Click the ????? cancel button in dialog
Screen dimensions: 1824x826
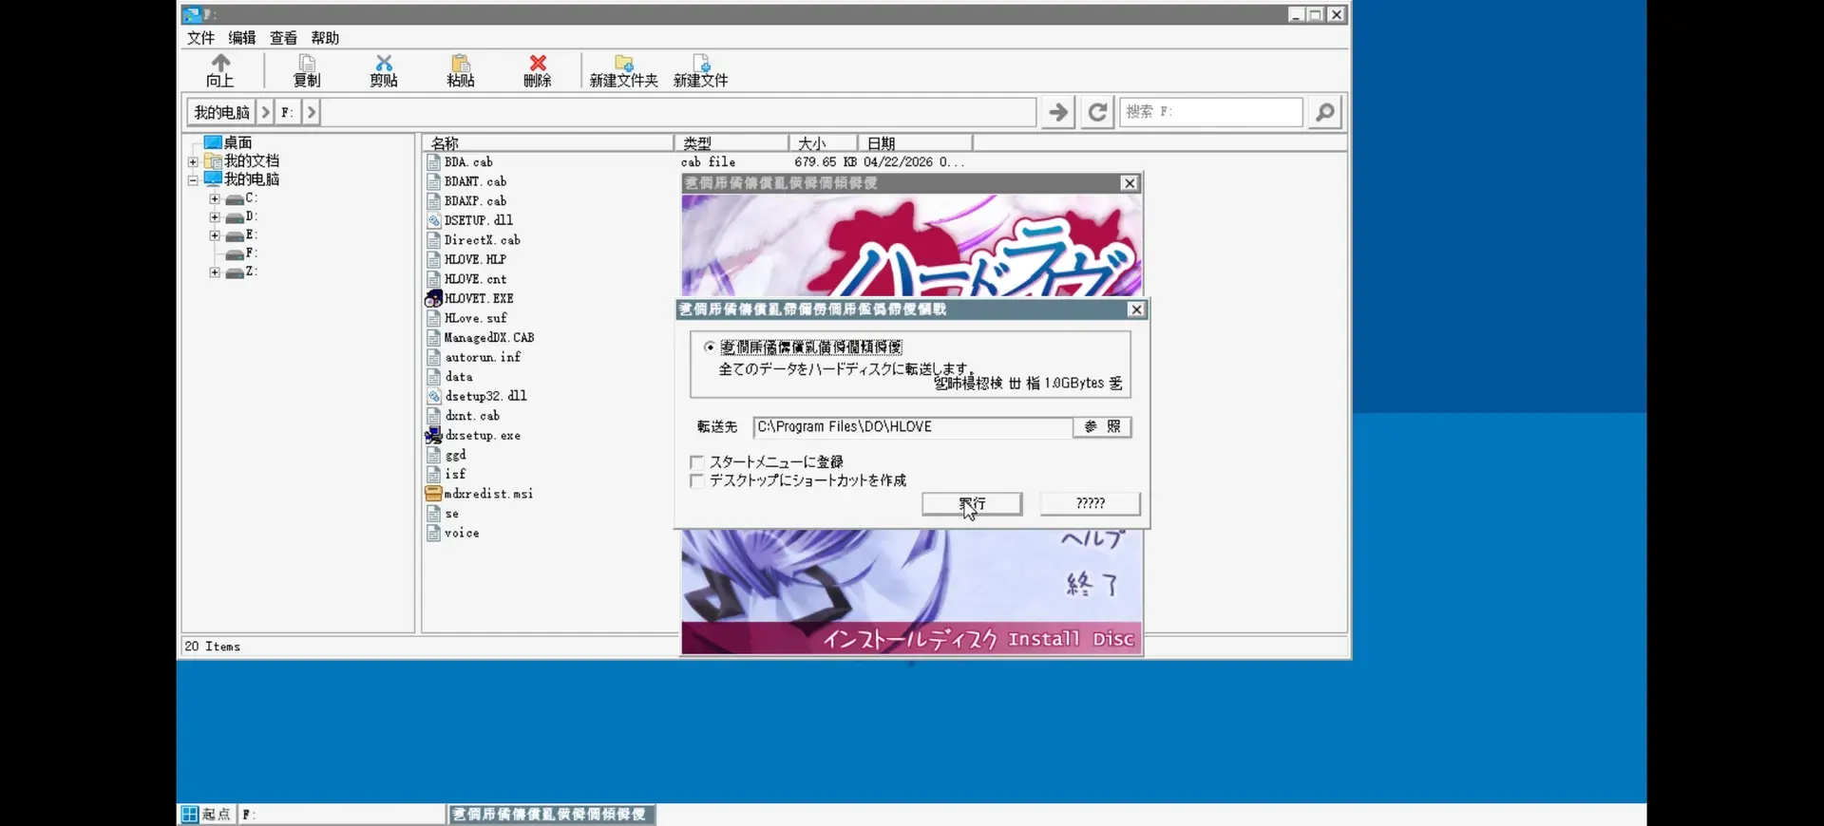[x=1090, y=503]
